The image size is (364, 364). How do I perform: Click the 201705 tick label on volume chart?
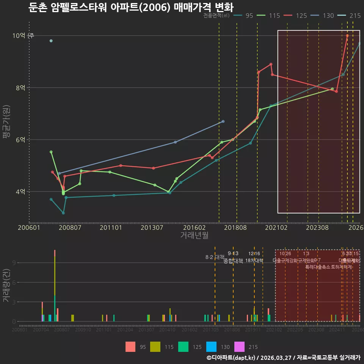point(210,329)
